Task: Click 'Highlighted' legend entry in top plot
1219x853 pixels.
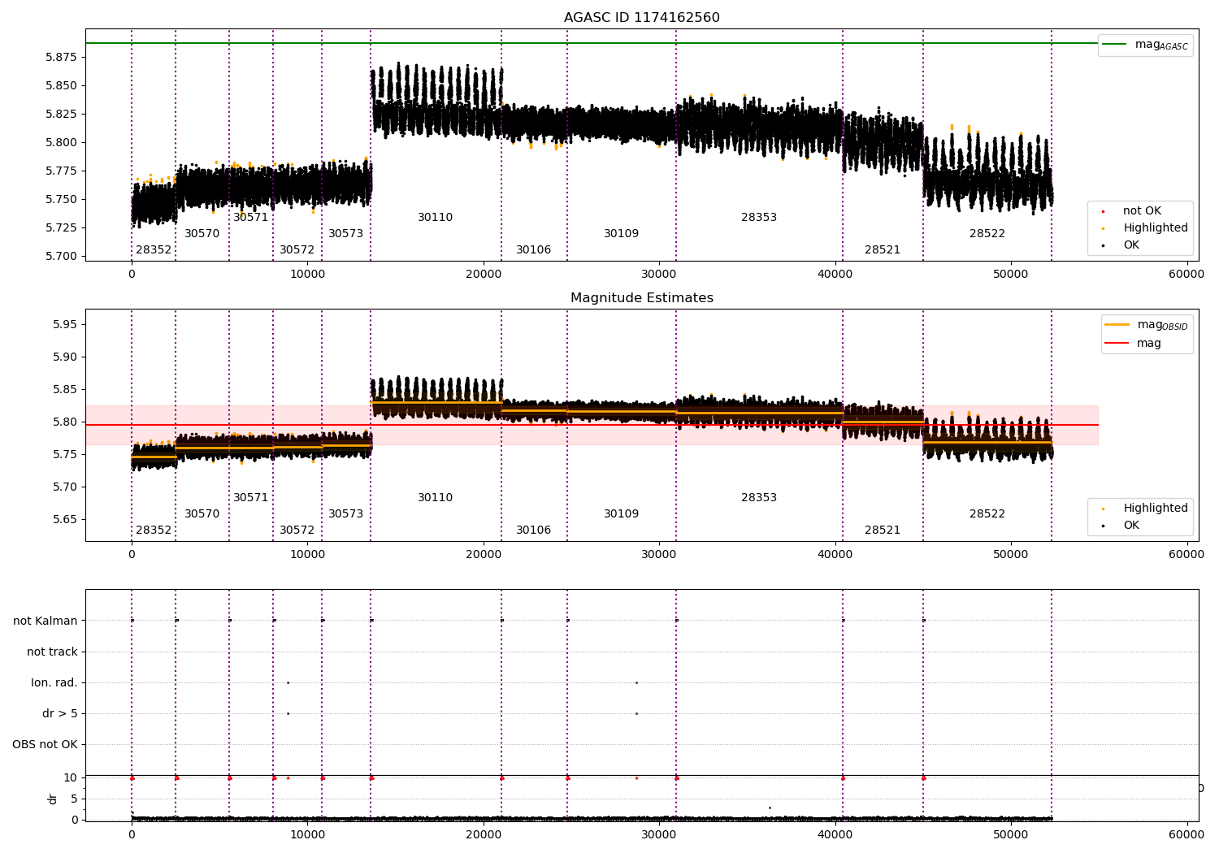Action: [x=1144, y=228]
